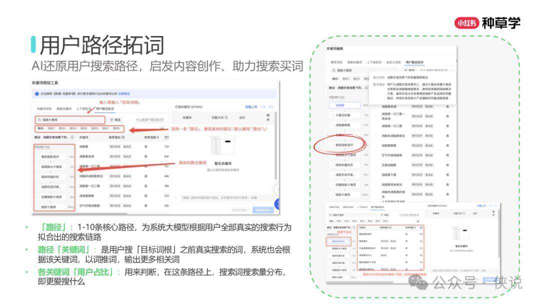Click the vertical scrollbar of the selected keywords panel
The image size is (540, 304).
pos(275,150)
